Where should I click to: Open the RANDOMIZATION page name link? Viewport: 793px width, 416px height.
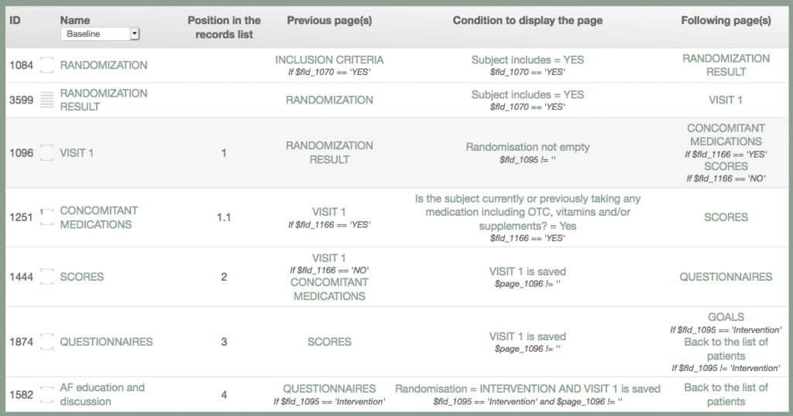tap(103, 65)
